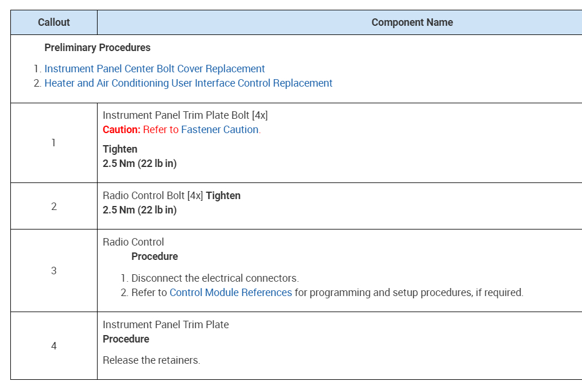Click the red Caution label
The width and height of the screenshot is (582, 389).
point(121,130)
